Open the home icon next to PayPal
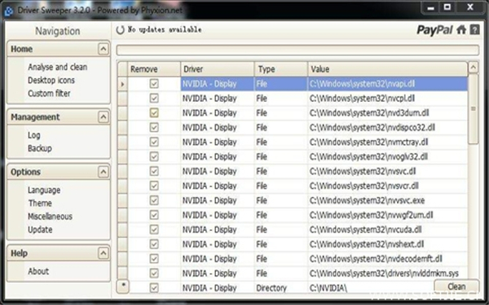Viewport: 489px width, 305px height. [461, 30]
